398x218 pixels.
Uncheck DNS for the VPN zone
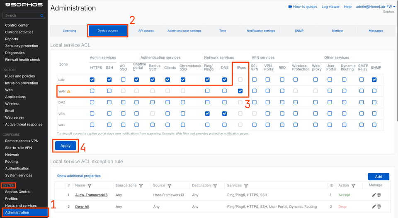224,114
